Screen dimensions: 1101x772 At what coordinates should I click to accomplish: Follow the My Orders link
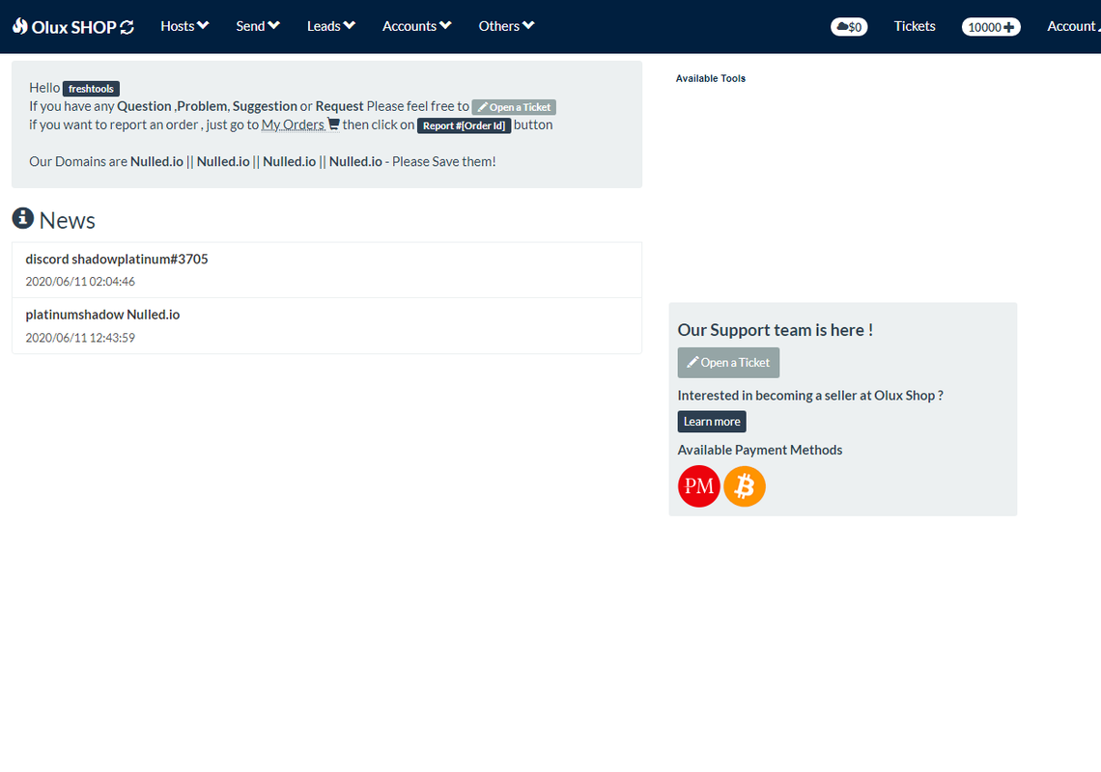tap(293, 124)
